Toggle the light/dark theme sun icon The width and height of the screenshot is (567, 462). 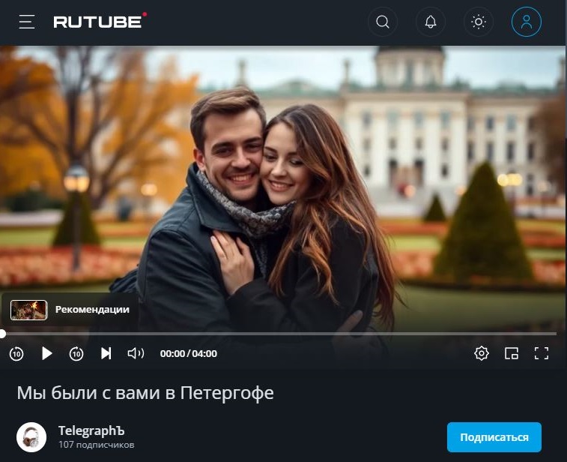(x=479, y=22)
